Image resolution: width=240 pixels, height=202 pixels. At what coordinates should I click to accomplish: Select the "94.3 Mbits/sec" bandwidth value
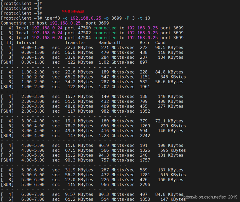117,155
